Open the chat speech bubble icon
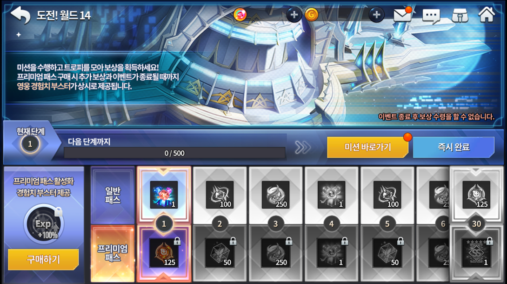 click(x=431, y=15)
